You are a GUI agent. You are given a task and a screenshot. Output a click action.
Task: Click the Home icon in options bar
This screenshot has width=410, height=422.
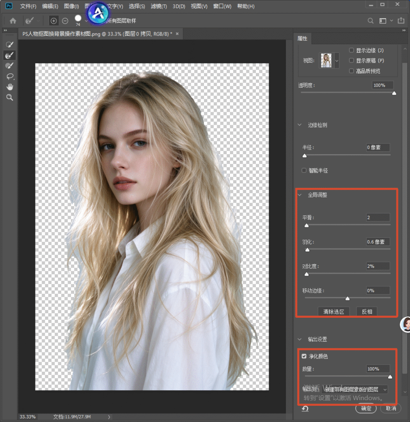point(13,21)
